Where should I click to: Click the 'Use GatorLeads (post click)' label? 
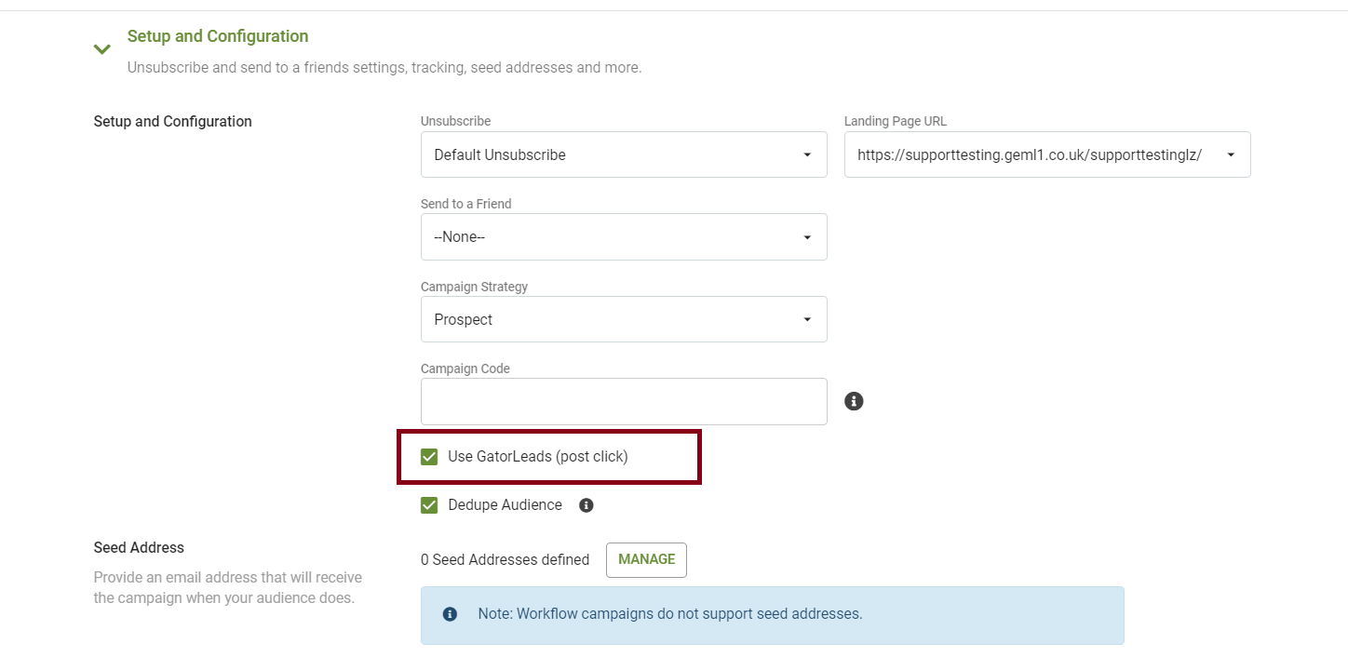click(538, 457)
